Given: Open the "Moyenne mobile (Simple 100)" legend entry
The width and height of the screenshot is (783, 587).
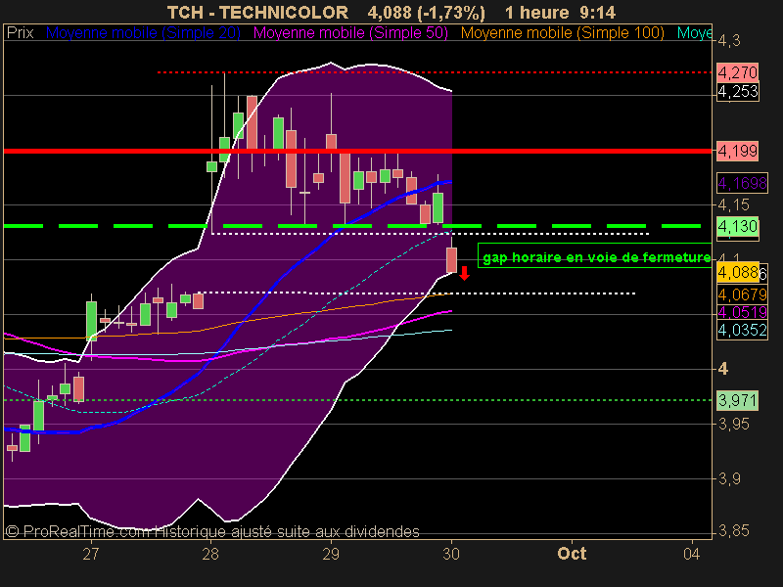Looking at the screenshot, I should click(562, 33).
